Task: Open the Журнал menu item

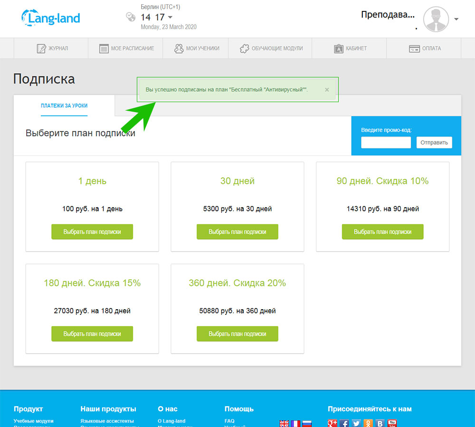Action: pos(52,48)
